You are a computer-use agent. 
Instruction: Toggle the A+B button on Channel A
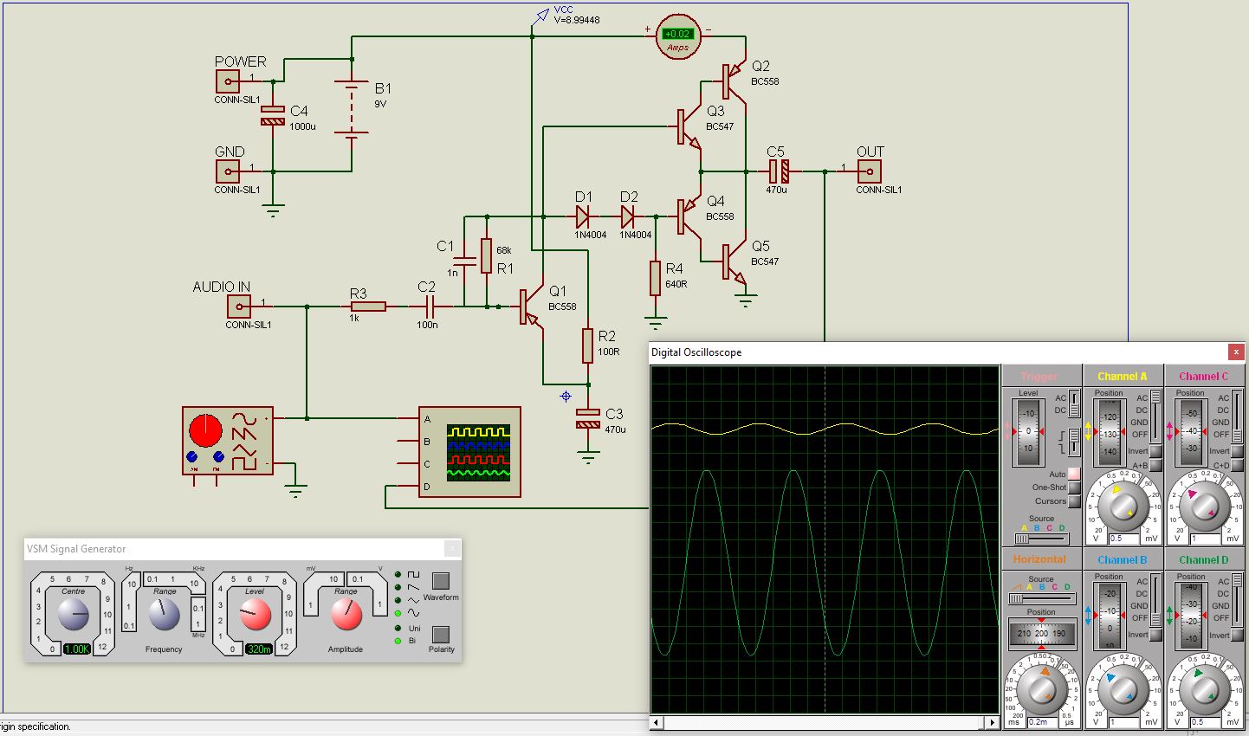coord(1155,465)
